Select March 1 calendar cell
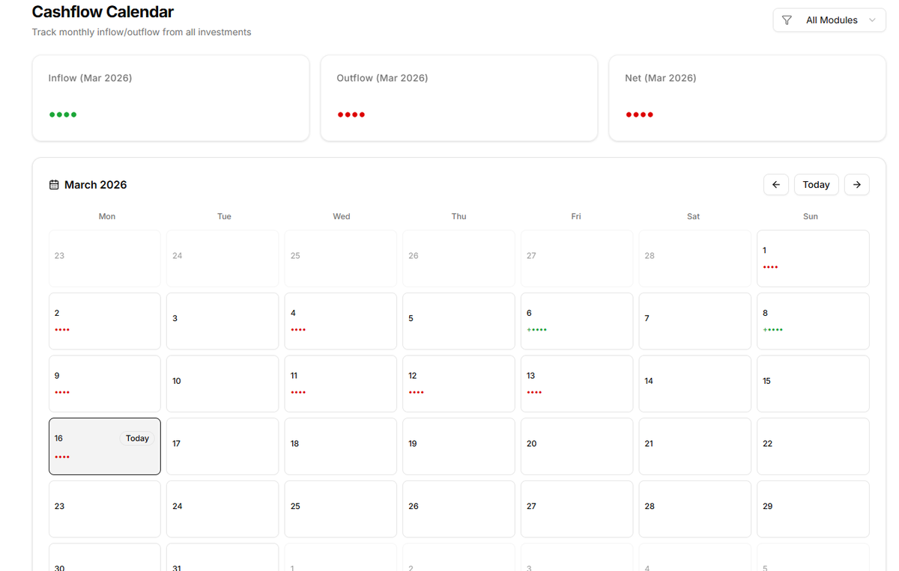This screenshot has height=571, width=899. [813, 258]
